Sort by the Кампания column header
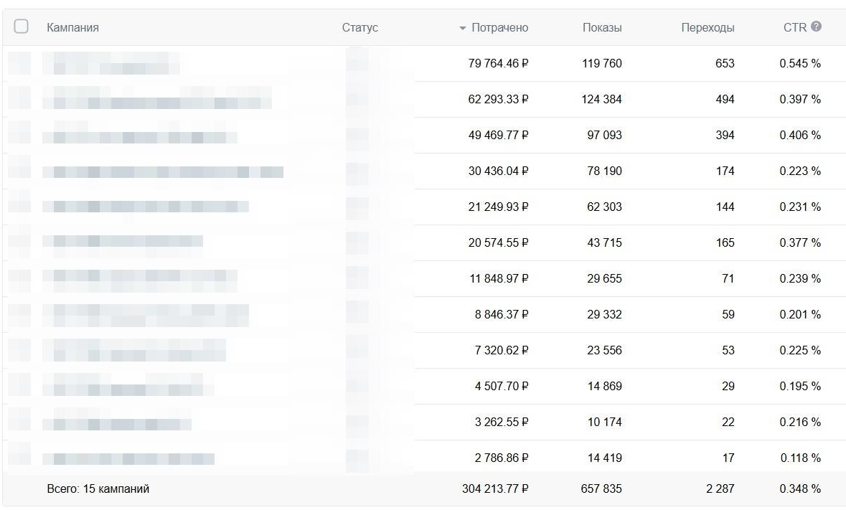 [72, 28]
